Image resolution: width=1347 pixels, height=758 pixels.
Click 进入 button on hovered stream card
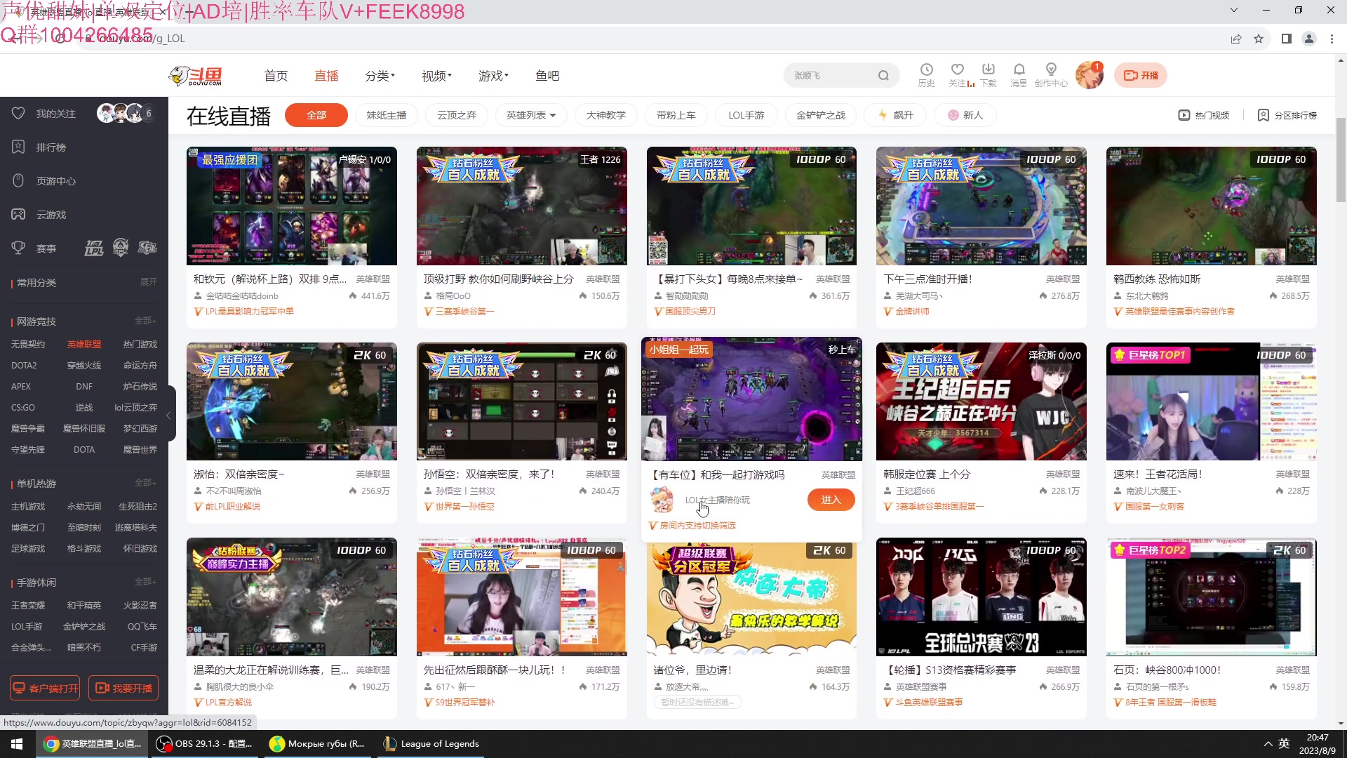(831, 500)
